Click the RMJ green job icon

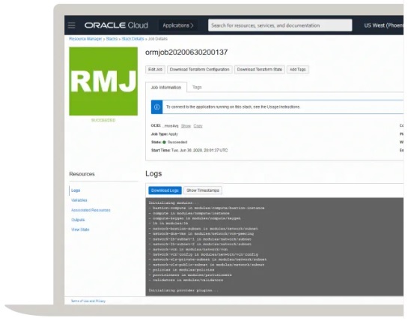click(103, 81)
